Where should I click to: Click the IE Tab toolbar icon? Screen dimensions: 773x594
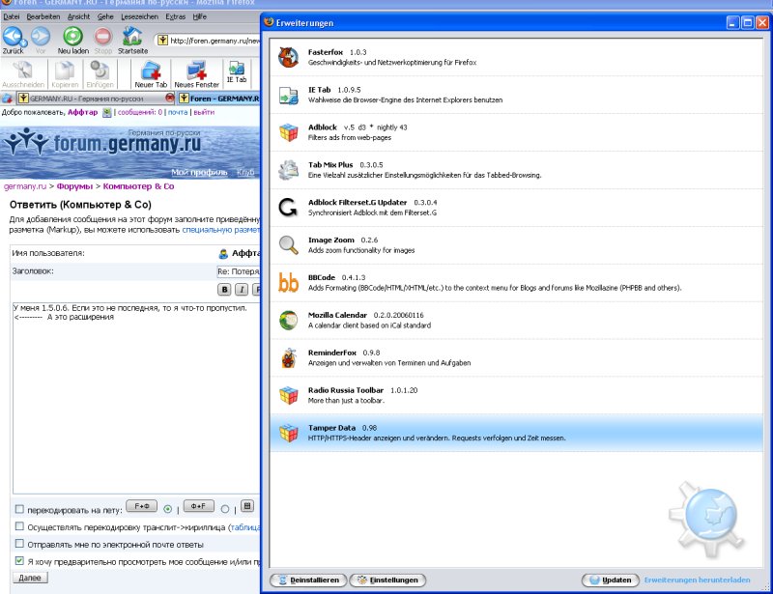click(x=236, y=71)
